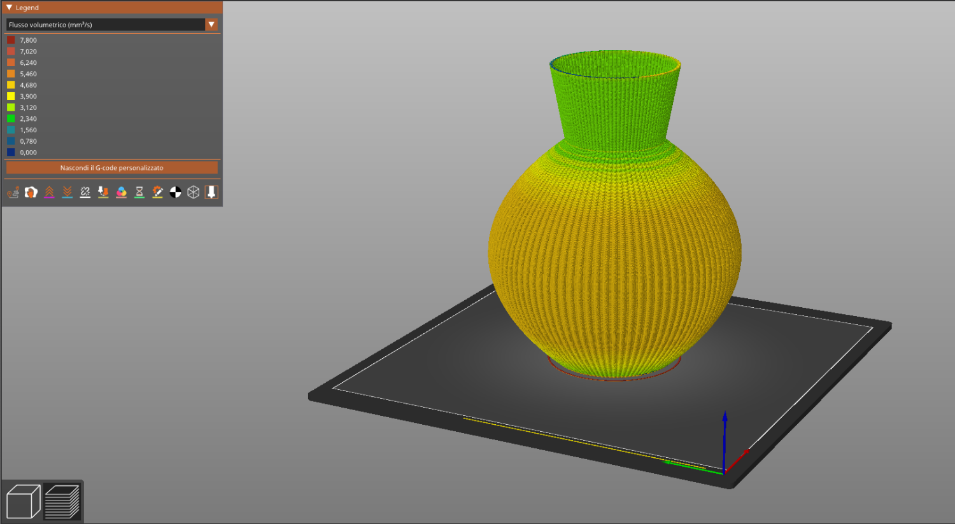Click the dark blue 0,000 color swatch
This screenshot has height=524, width=955.
tap(11, 152)
